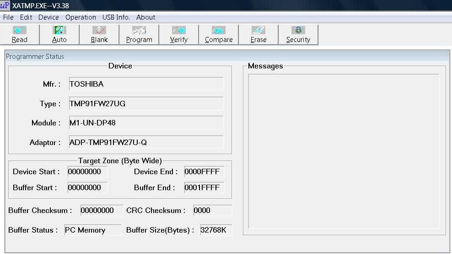Click the Erase toolbar button
Screen dimensions: 452x254
click(x=258, y=35)
